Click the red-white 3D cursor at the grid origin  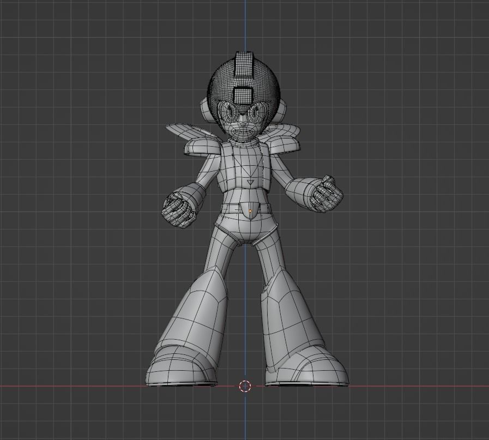point(245,386)
